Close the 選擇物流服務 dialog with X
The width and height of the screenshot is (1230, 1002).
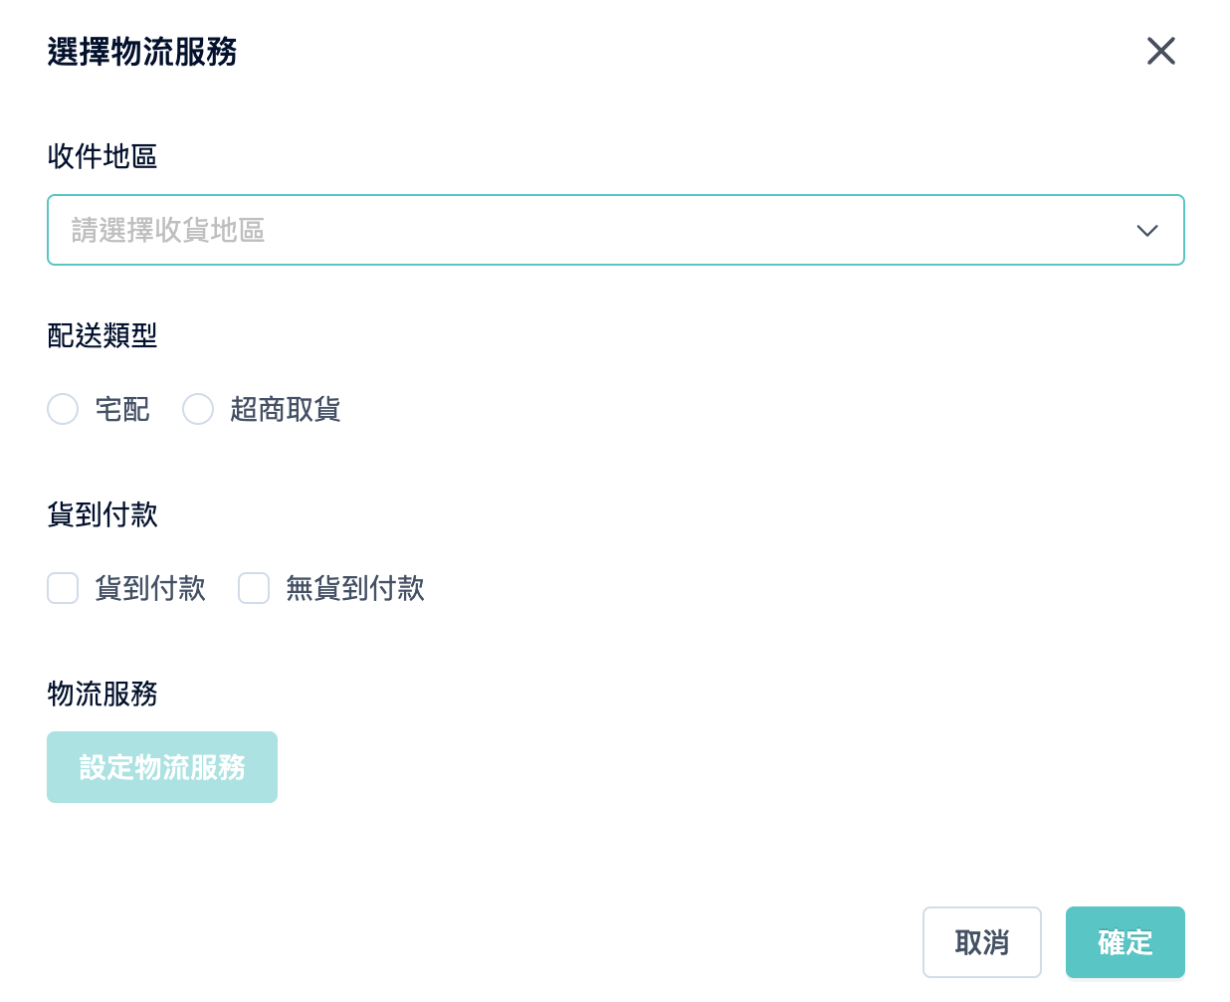[1160, 51]
